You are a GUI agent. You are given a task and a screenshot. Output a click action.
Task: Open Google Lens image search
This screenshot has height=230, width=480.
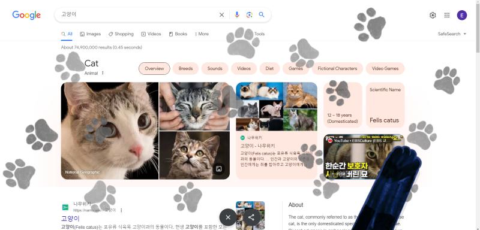249,14
